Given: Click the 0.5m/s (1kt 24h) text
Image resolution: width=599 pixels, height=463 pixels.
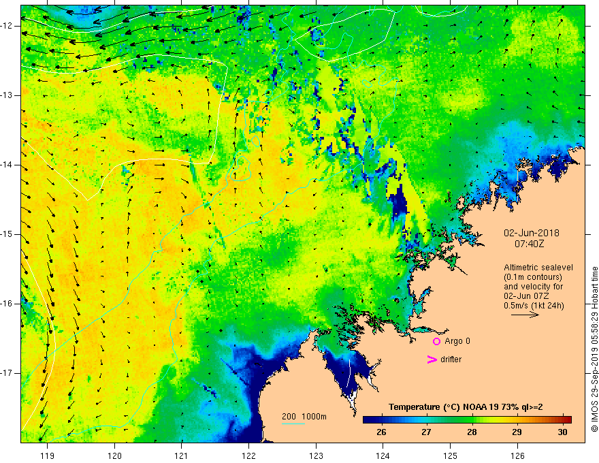Looking at the screenshot, I should click(x=534, y=306).
